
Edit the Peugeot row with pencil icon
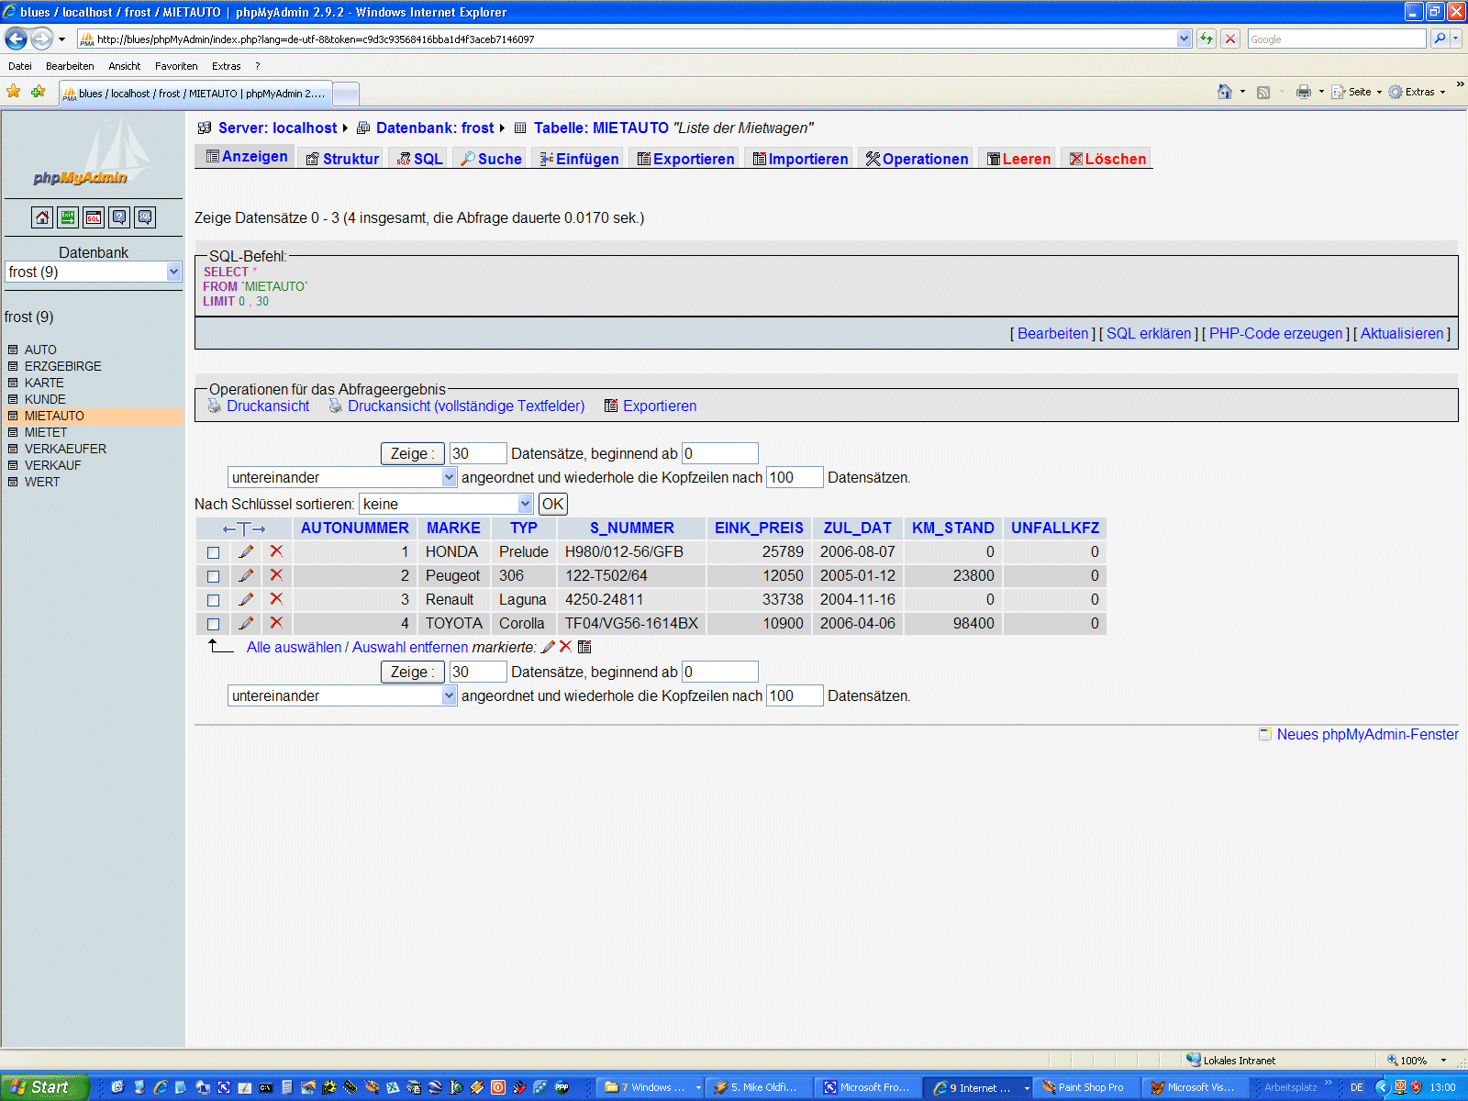[246, 575]
